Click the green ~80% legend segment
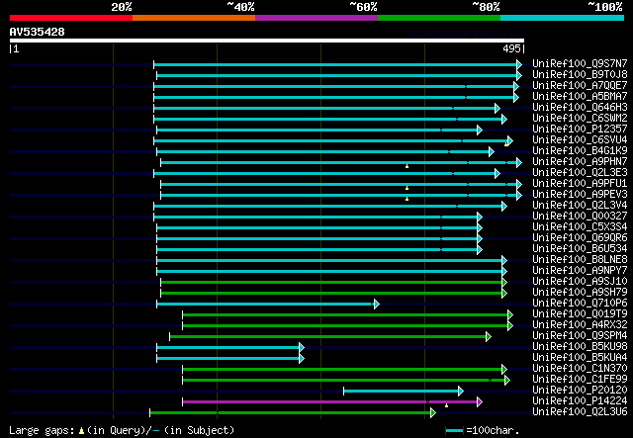Viewport: 633px width, 438px height. click(x=439, y=18)
